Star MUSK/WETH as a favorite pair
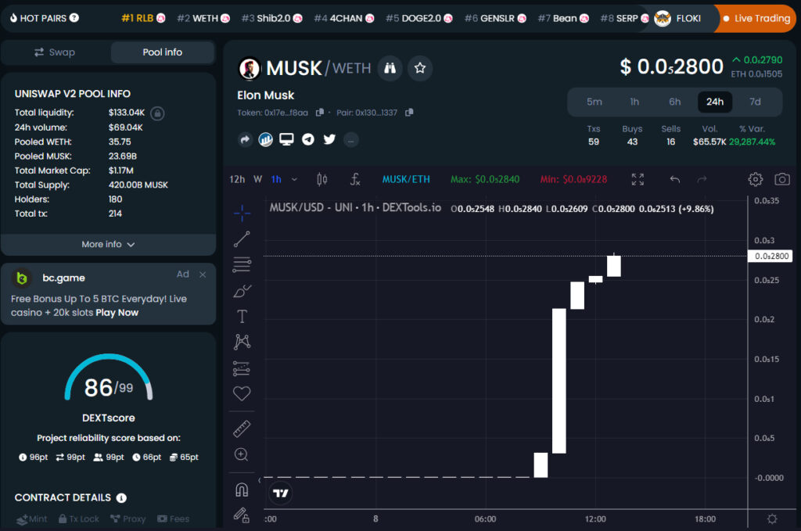Viewport: 801px width, 531px height. (x=420, y=68)
